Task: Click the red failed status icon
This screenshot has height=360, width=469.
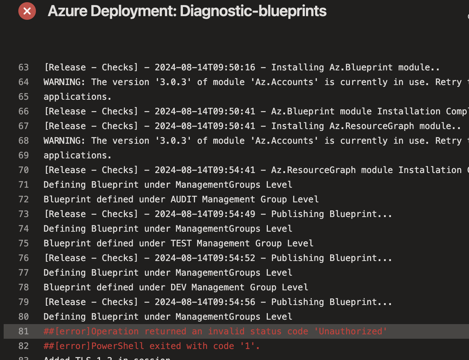Action: [x=27, y=11]
